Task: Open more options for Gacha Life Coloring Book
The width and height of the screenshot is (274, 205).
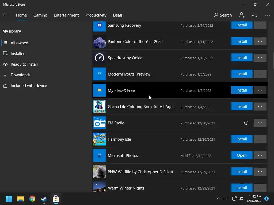Action: (x=260, y=106)
